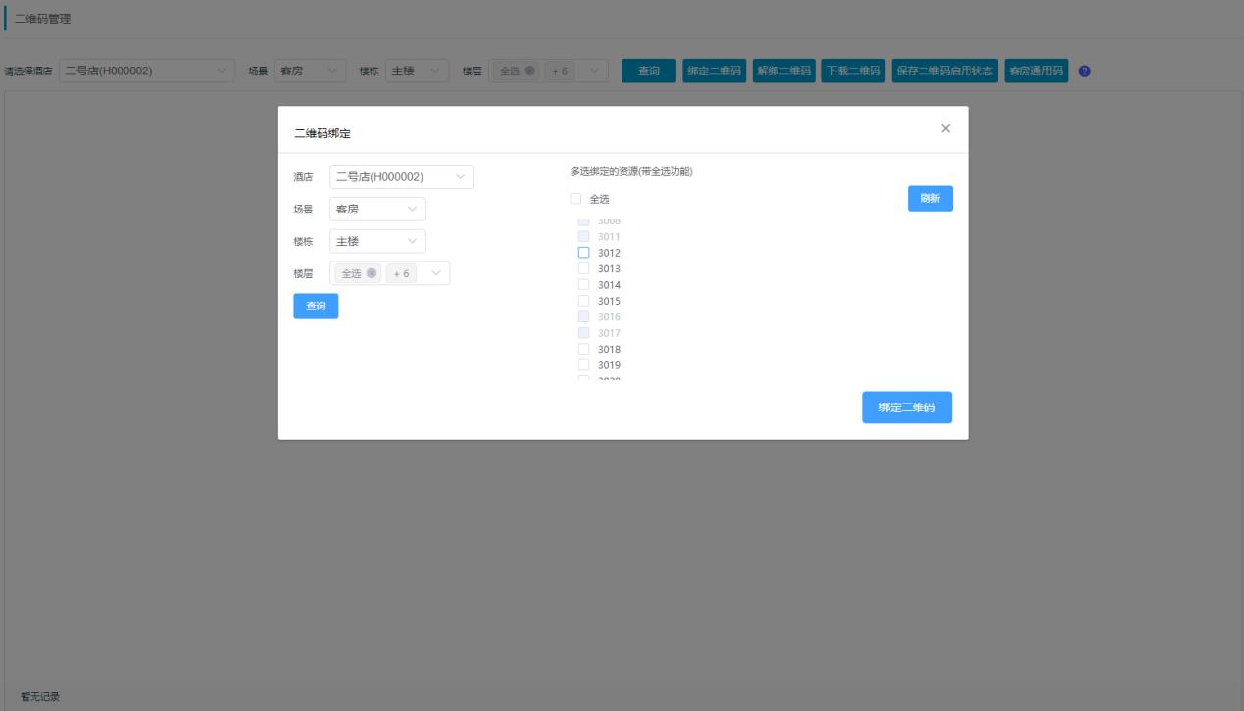Viewport: 1244px width, 711px height.
Task: Click the +6 tag in the dialog's 楼层 field
Action: (x=400, y=273)
